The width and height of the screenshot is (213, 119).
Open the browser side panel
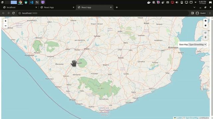tap(192, 13)
